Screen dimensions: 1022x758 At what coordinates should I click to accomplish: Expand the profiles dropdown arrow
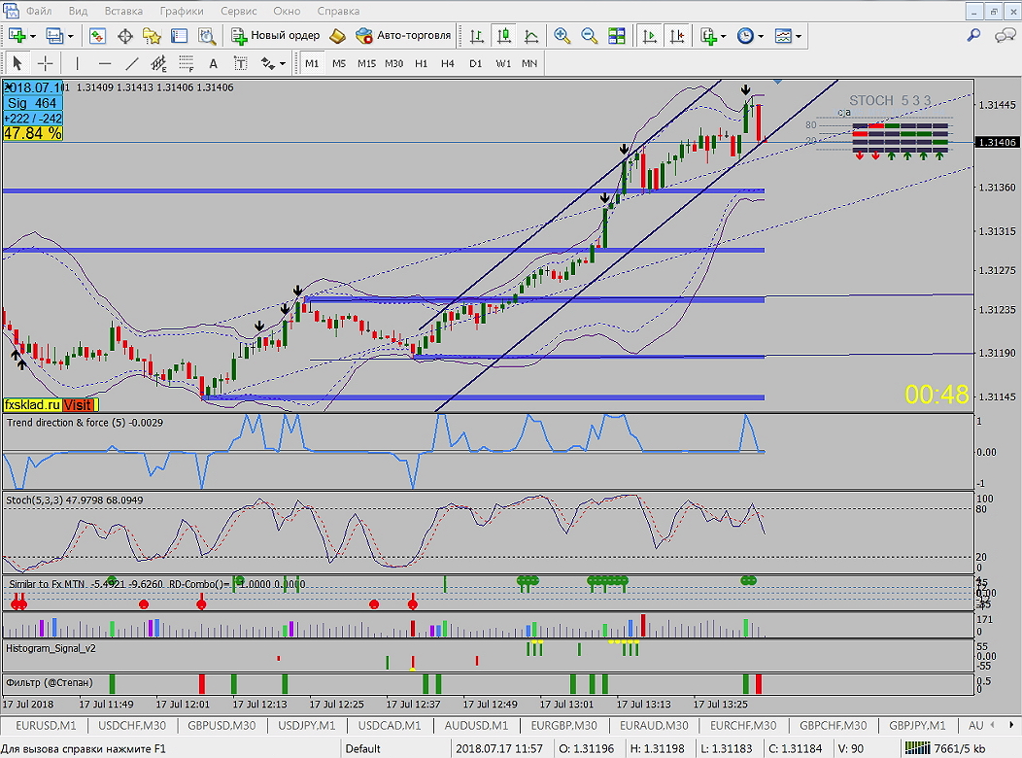(70, 37)
